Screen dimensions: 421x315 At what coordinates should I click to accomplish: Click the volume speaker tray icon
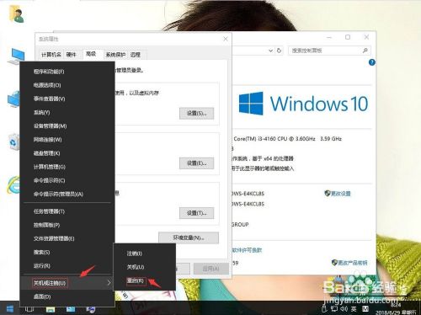(344, 309)
